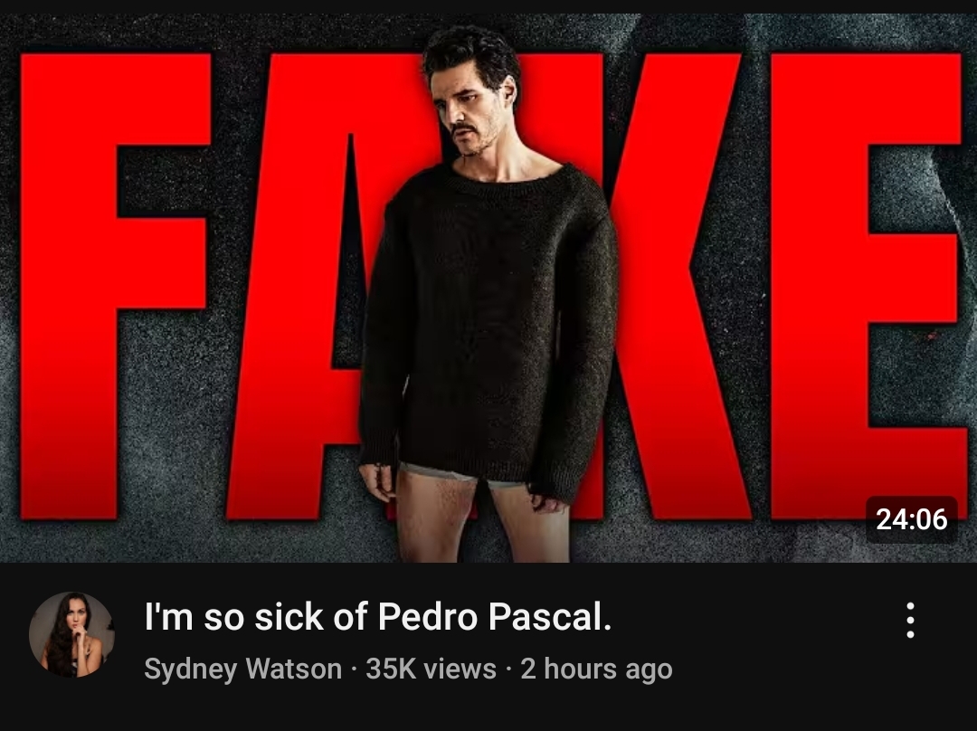Click the Sydney Watson channel name
This screenshot has height=731, width=977.
pyautogui.click(x=243, y=669)
